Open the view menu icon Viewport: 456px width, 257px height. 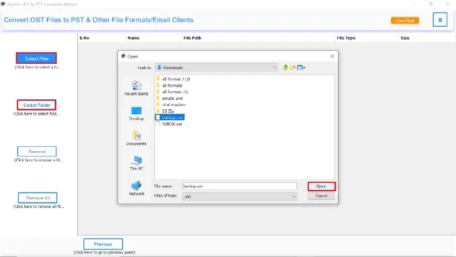301,68
